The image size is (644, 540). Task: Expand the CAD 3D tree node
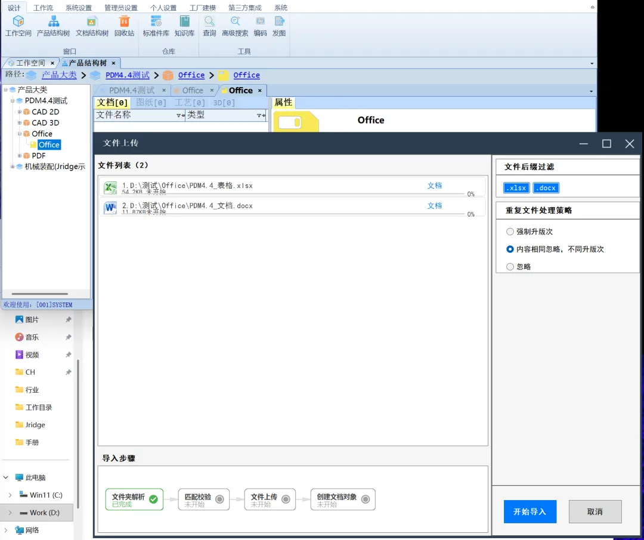click(19, 123)
